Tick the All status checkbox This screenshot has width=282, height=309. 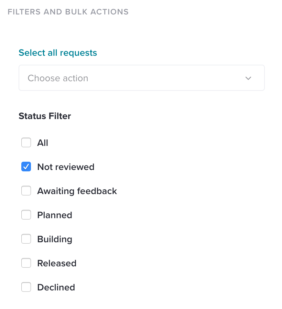pyautogui.click(x=26, y=142)
